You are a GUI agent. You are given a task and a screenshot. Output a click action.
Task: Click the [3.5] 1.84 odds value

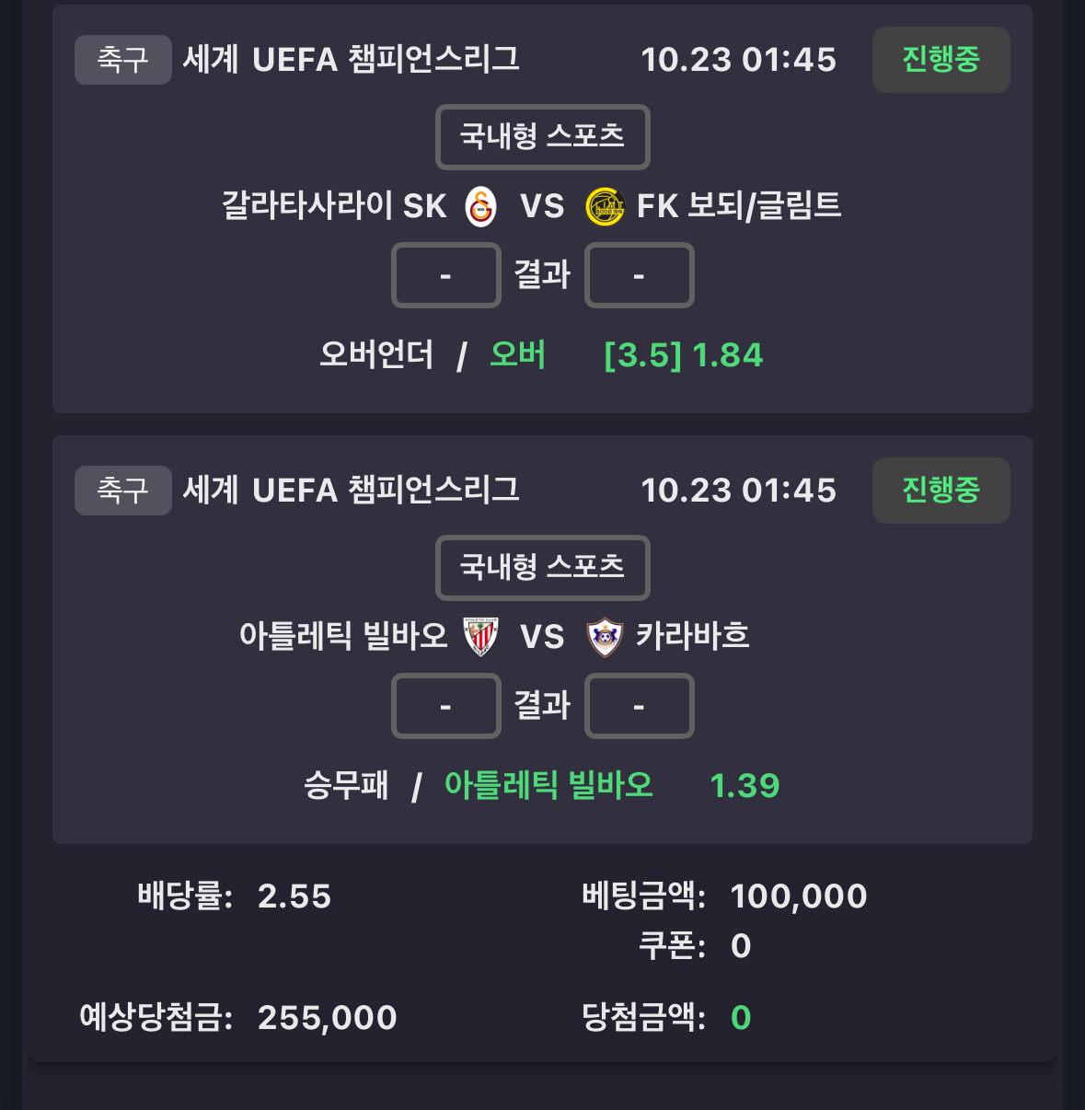click(x=683, y=355)
